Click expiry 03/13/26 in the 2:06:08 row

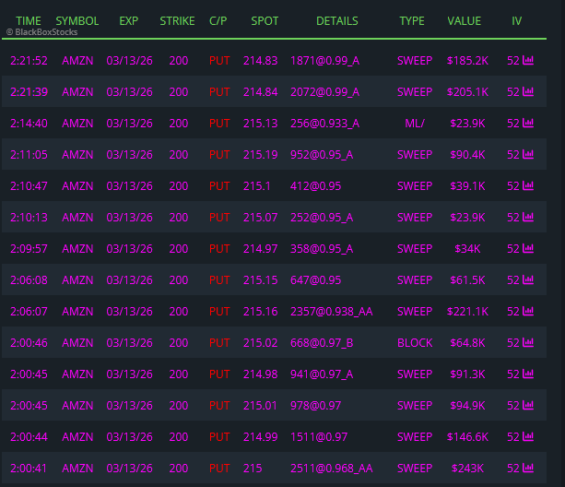129,280
